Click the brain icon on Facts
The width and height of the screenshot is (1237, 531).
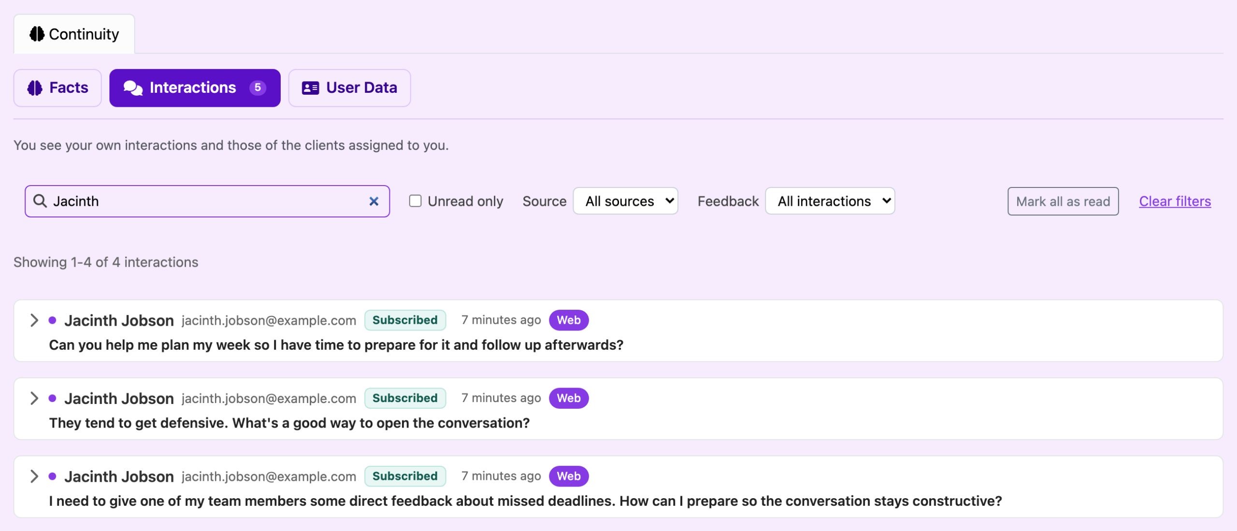(35, 87)
